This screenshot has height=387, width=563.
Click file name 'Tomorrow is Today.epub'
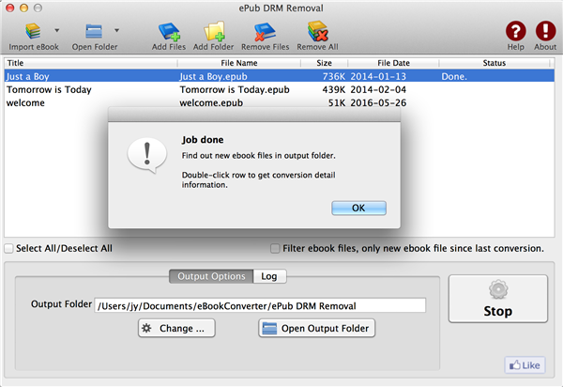tap(235, 89)
